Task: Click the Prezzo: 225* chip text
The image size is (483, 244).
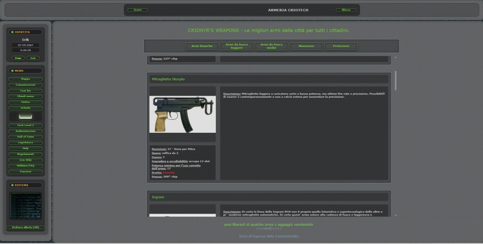Action: pyautogui.click(x=165, y=59)
